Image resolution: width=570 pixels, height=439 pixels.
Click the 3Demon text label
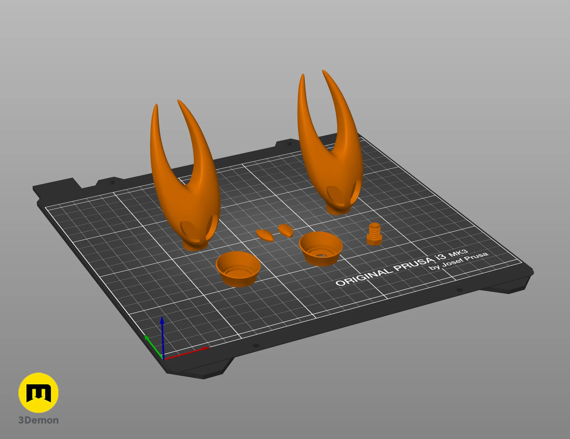click(x=39, y=420)
